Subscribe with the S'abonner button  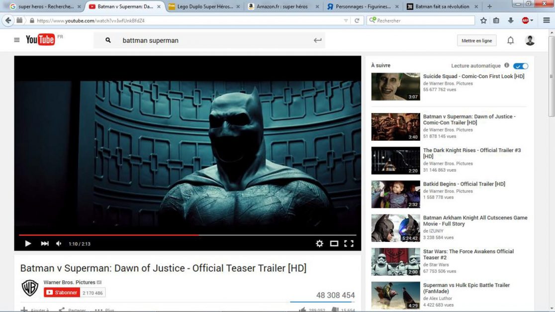pyautogui.click(x=62, y=293)
